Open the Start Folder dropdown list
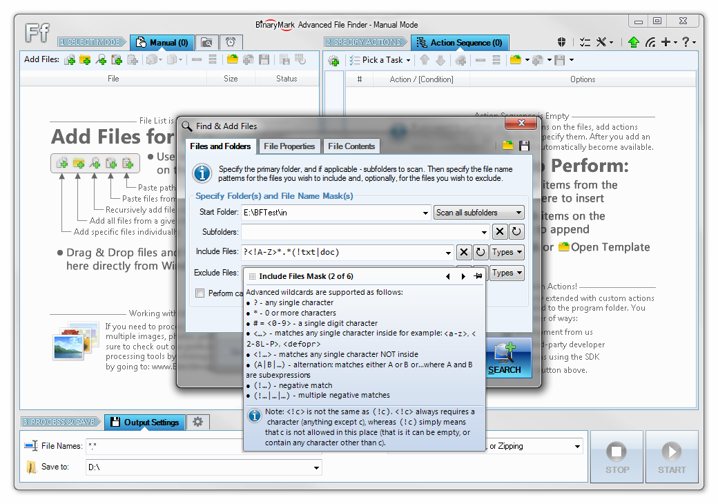The height and width of the screenshot is (504, 718). (x=425, y=213)
